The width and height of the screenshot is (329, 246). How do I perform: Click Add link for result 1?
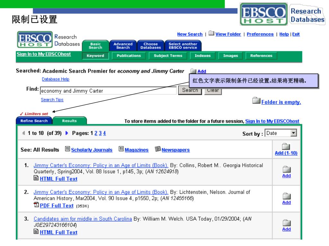pos(286,176)
